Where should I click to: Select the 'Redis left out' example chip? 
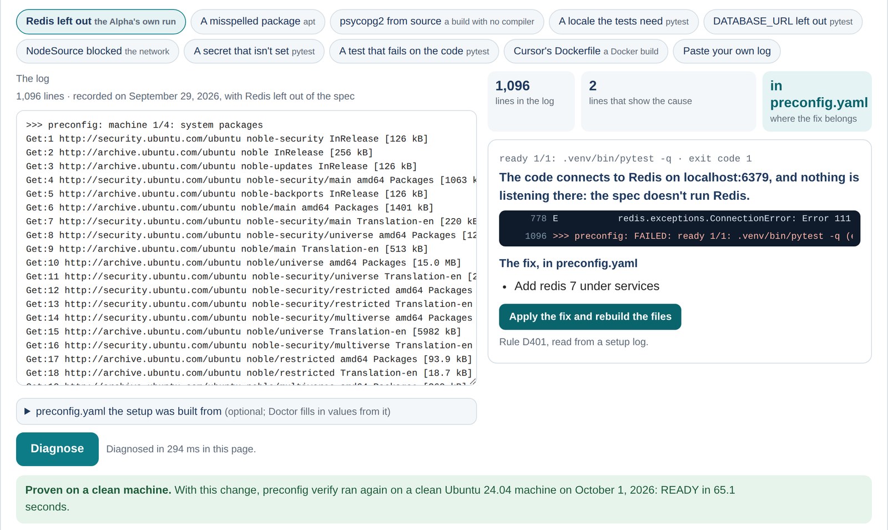101,22
